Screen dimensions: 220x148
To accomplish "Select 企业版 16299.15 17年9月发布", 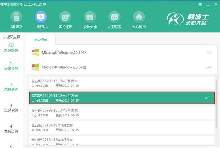I will pyautogui.click(x=122, y=83).
